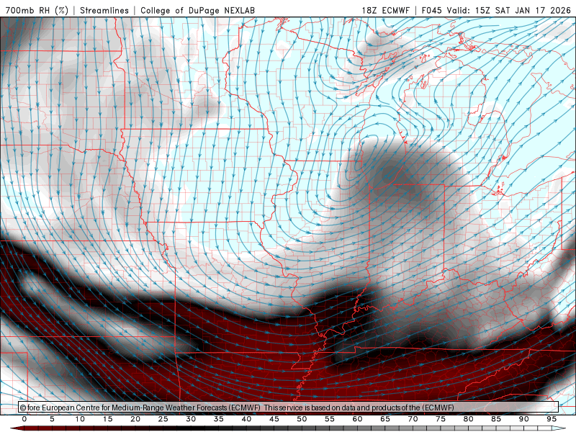Click the 'Streamlines' label in the header
The height and width of the screenshot is (432, 576).
104,10
